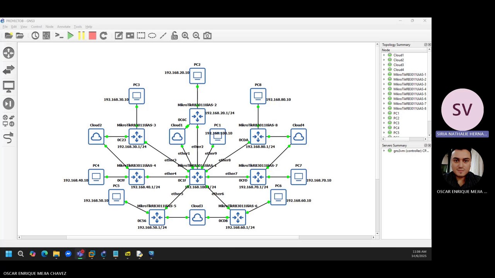Open the snapshot manager clock icon
The height and width of the screenshot is (278, 495).
(x=35, y=36)
